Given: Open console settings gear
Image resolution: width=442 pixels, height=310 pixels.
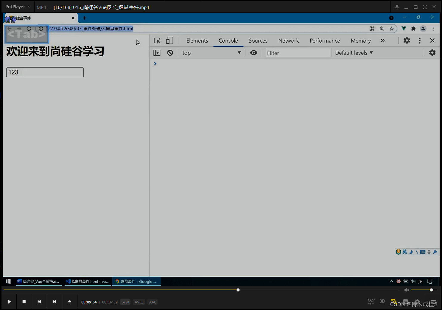Looking at the screenshot, I should (x=432, y=53).
